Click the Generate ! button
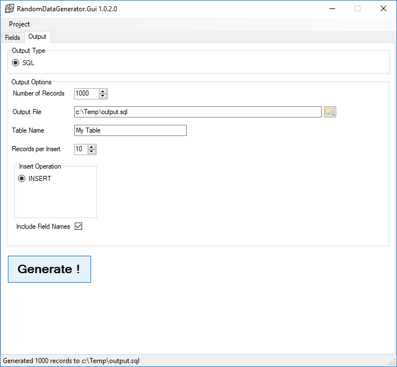Image resolution: width=397 pixels, height=367 pixels. [x=49, y=269]
